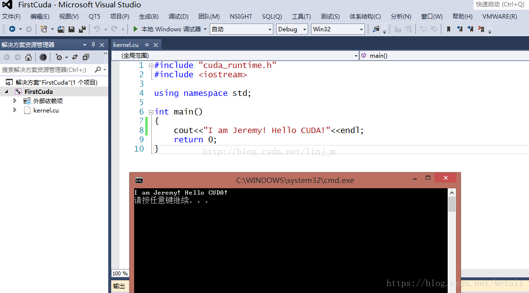
Task: Save kernel.cu with the single floppy icon
Action: tap(72, 29)
